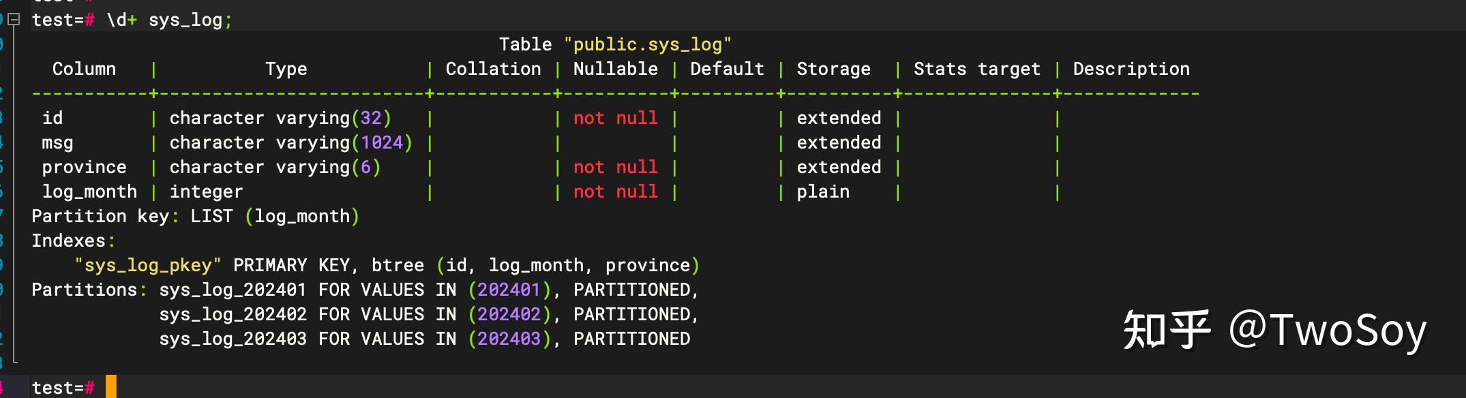Select the Stats target header
This screenshot has width=1466, height=398.
click(976, 70)
